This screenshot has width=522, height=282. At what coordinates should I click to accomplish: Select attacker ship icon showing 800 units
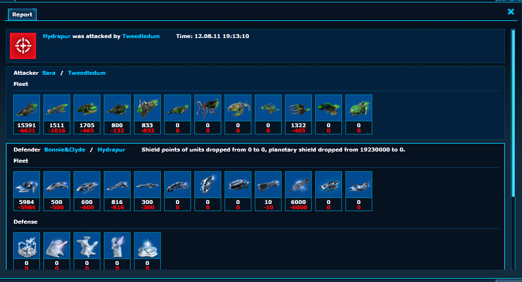tap(117, 108)
